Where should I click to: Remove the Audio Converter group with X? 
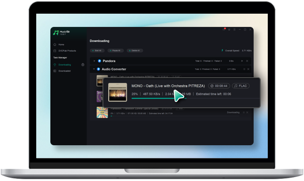pos(248,69)
